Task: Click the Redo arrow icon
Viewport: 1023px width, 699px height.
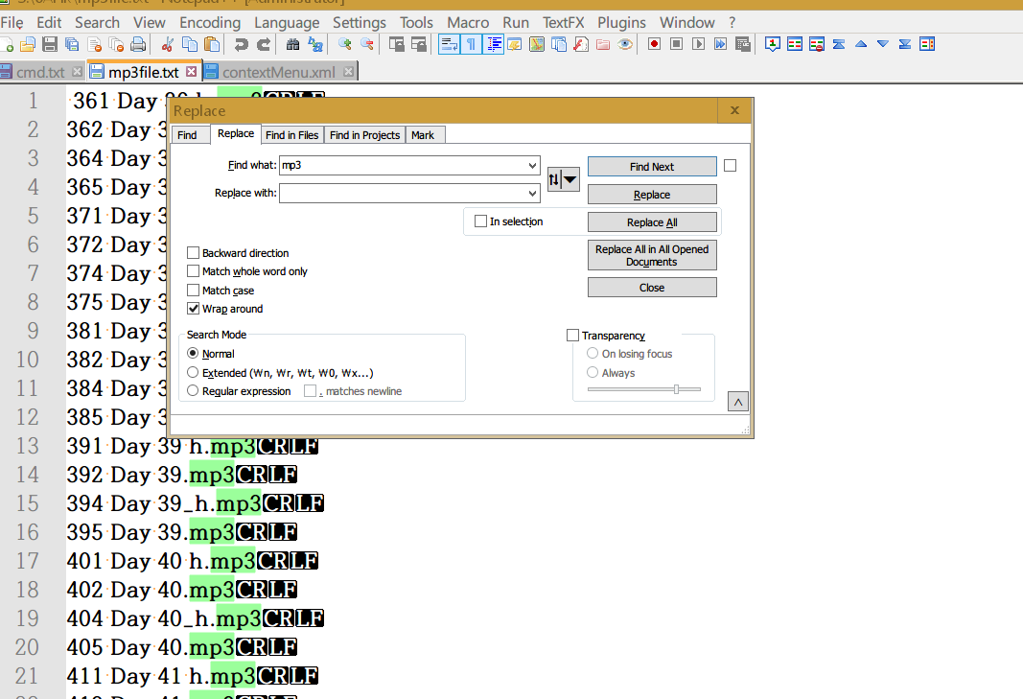Action: [x=264, y=44]
